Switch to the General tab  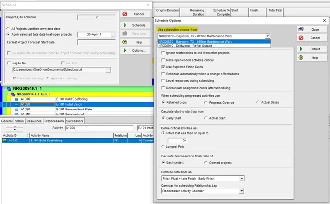point(7,121)
